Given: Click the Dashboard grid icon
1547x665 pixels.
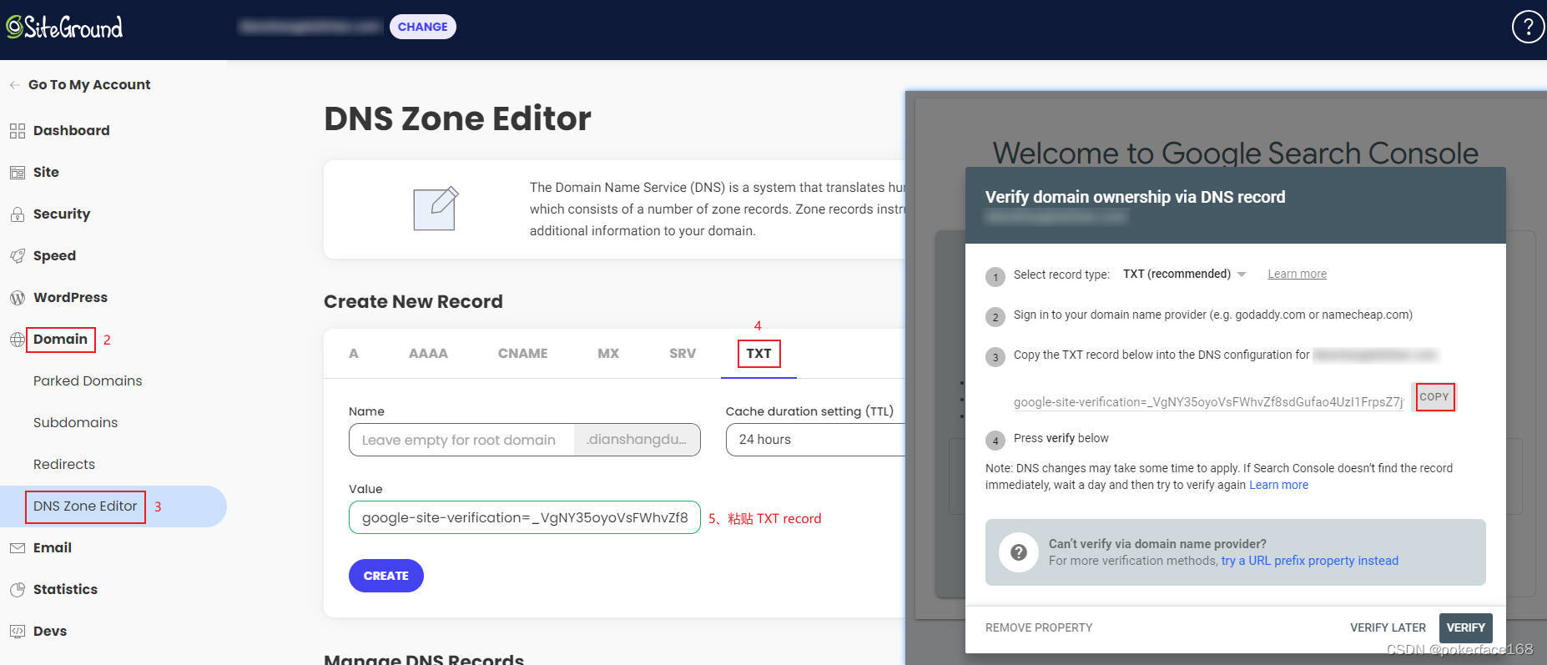Looking at the screenshot, I should pyautogui.click(x=17, y=131).
